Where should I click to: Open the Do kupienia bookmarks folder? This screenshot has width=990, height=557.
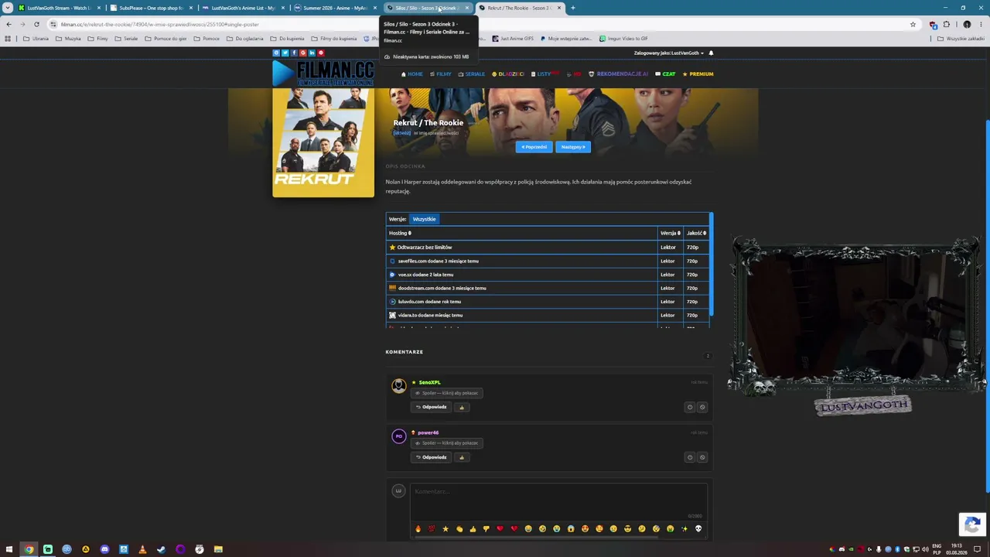coord(287,39)
